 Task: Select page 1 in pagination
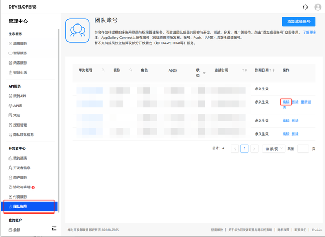244,149
